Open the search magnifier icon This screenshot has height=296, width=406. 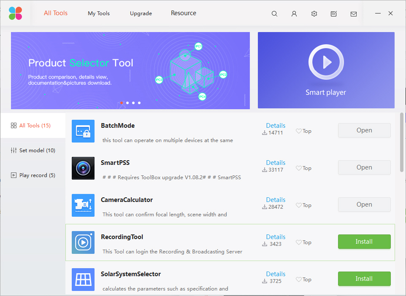274,14
